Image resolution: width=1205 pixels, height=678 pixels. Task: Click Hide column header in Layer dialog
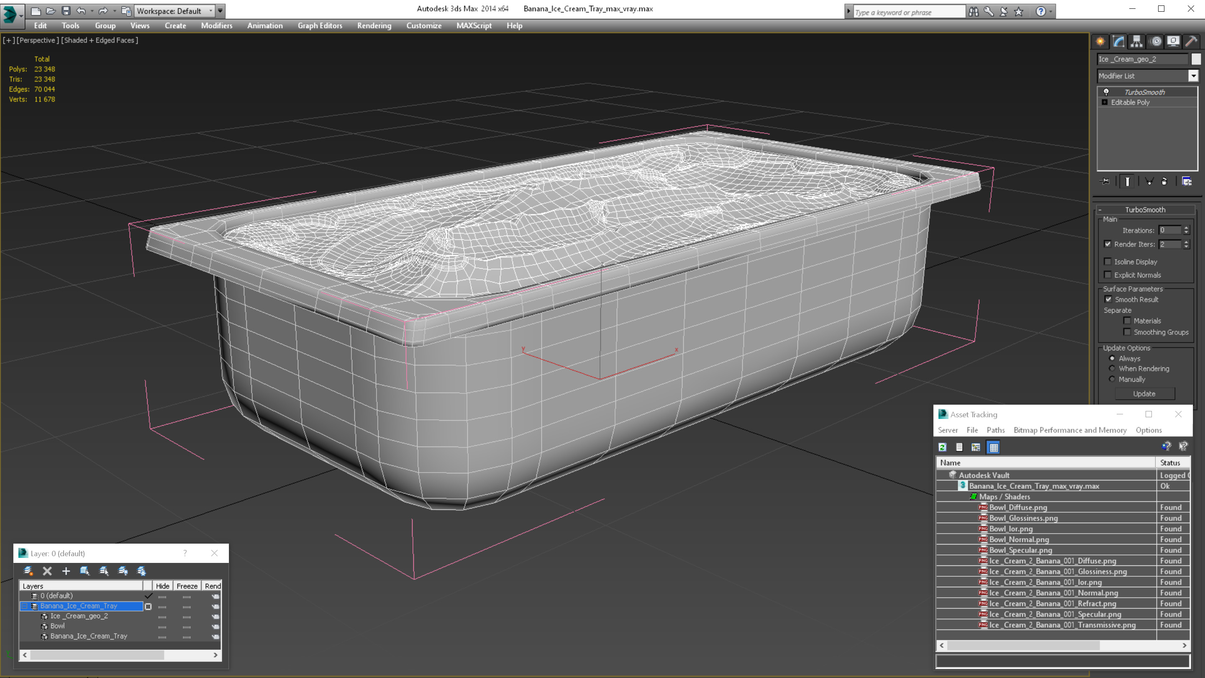(x=162, y=586)
